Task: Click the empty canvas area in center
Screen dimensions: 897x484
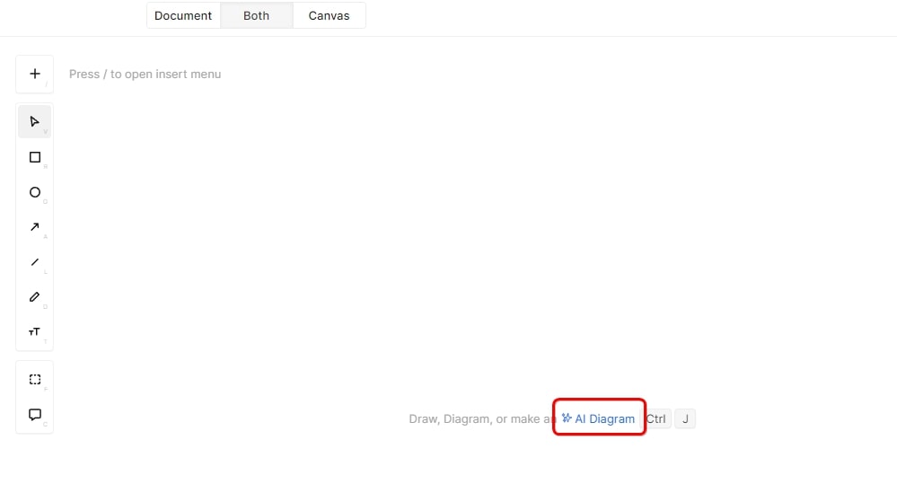Action: coord(449,242)
